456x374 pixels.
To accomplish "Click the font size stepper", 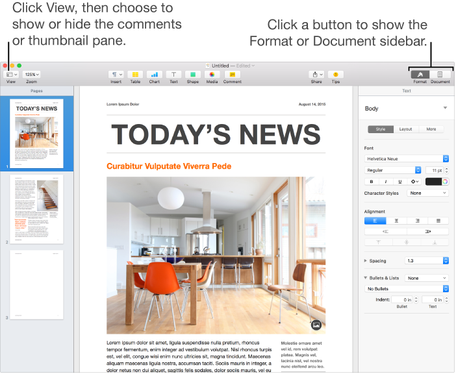I will [x=447, y=170].
